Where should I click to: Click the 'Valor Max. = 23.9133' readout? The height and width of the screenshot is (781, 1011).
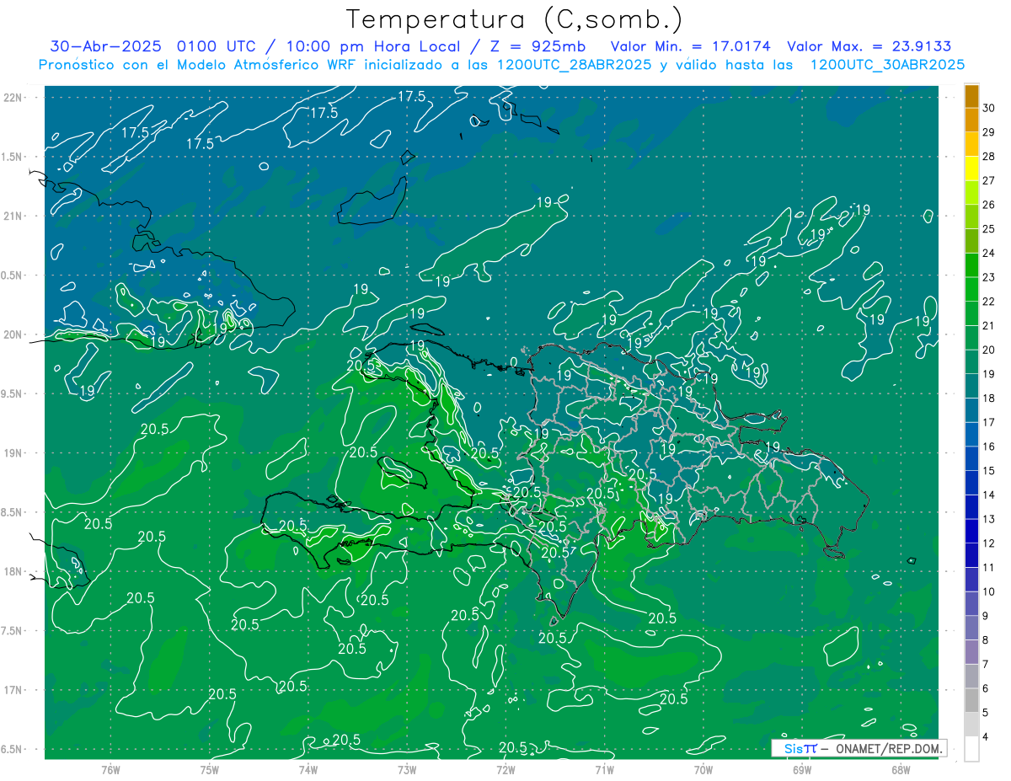pos(869,46)
